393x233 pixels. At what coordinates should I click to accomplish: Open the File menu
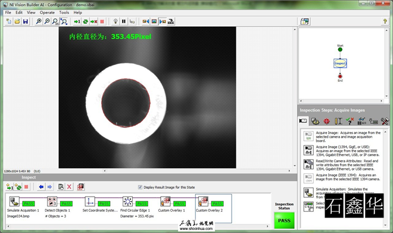8,13
